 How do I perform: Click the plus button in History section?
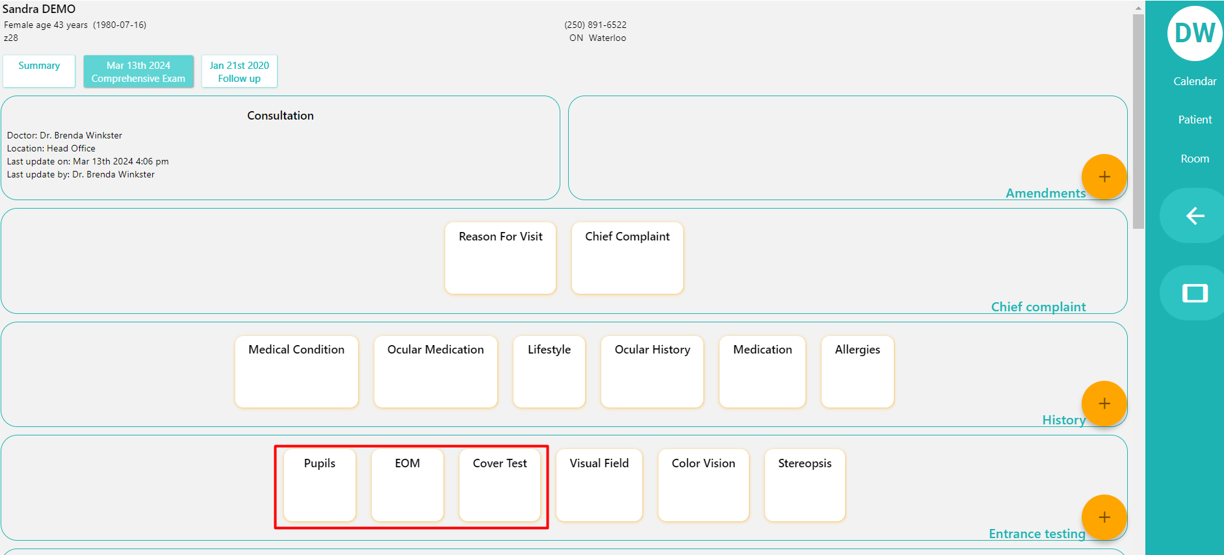coord(1104,404)
